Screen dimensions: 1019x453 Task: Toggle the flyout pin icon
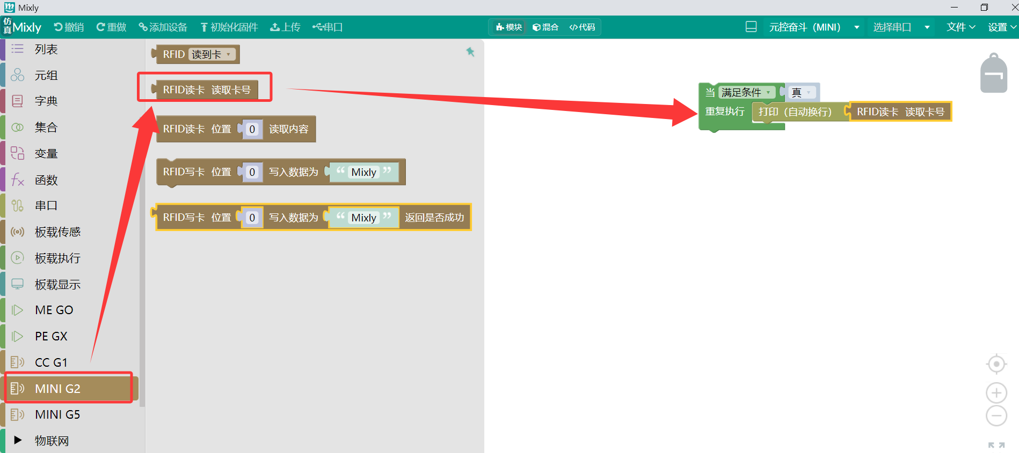[470, 52]
